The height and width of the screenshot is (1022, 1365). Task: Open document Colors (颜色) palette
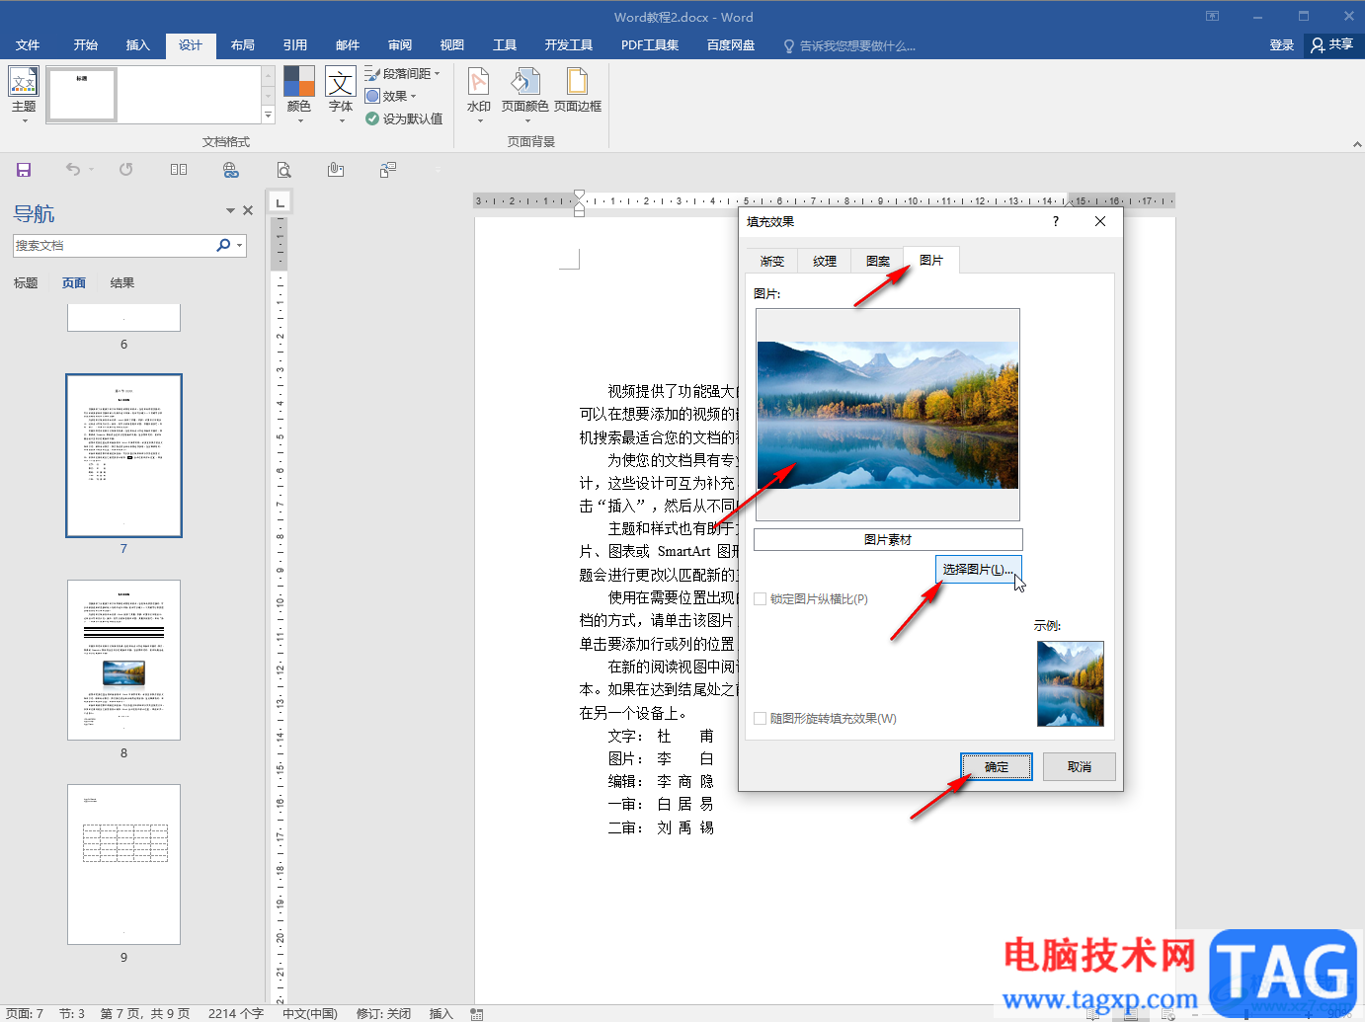(298, 84)
